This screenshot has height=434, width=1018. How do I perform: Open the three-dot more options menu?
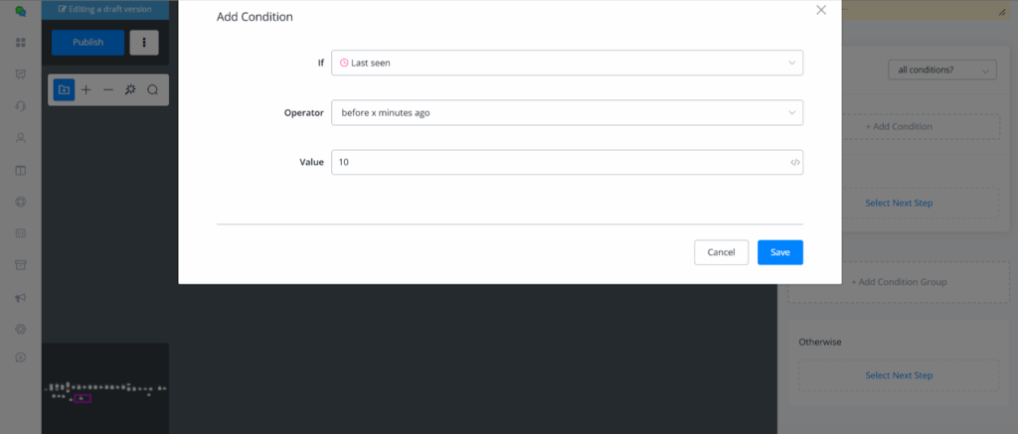[144, 43]
